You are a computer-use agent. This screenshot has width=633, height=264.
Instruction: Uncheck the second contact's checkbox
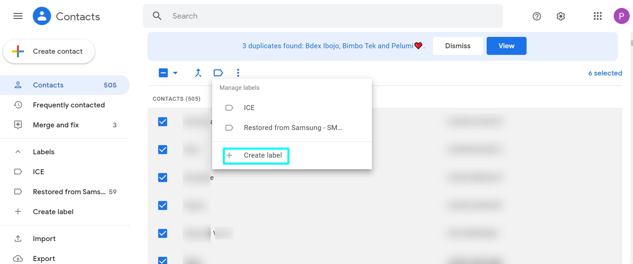tap(163, 150)
